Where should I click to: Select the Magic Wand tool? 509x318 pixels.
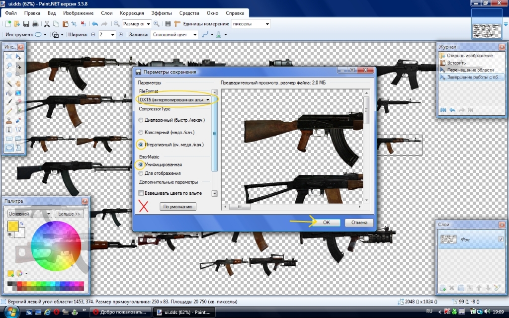[9, 83]
